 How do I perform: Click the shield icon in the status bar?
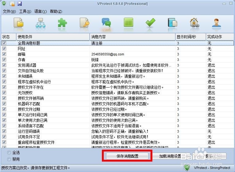click(187, 168)
